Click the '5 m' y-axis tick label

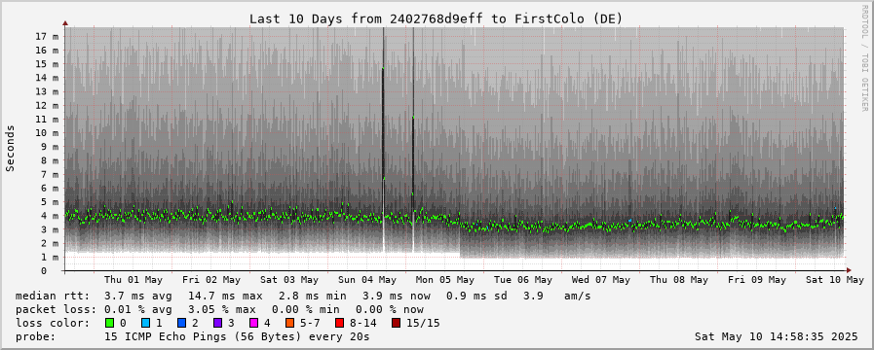coord(50,202)
